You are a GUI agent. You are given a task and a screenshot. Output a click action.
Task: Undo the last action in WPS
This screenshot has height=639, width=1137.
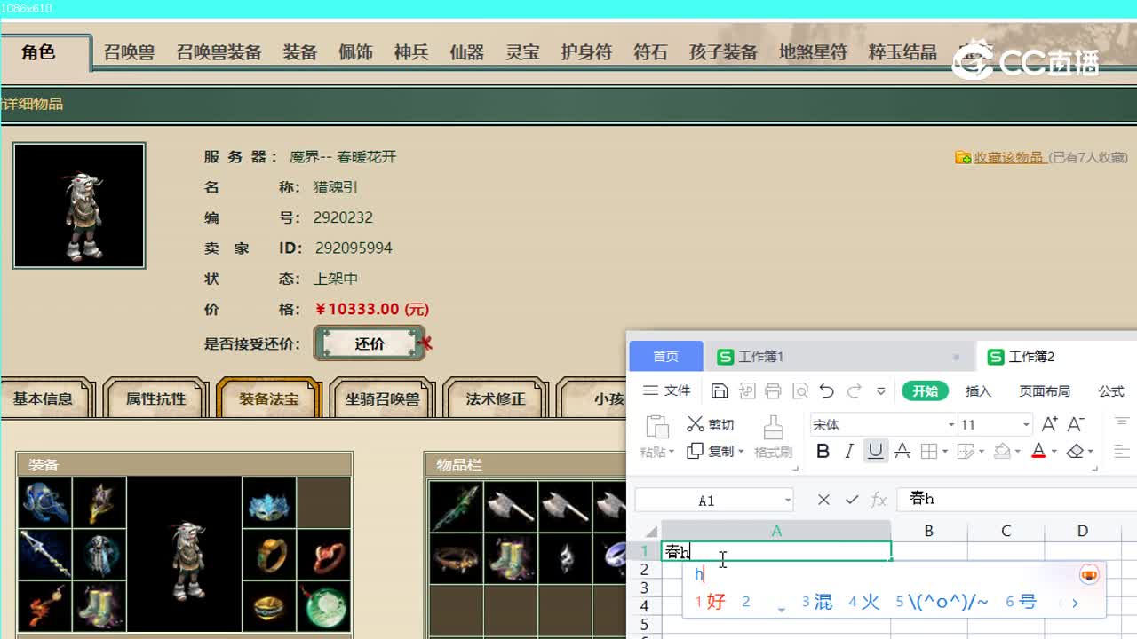827,391
